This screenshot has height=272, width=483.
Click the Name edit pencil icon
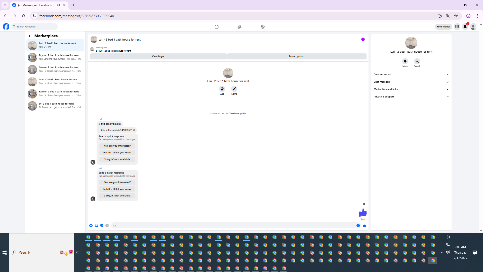pyautogui.click(x=234, y=89)
